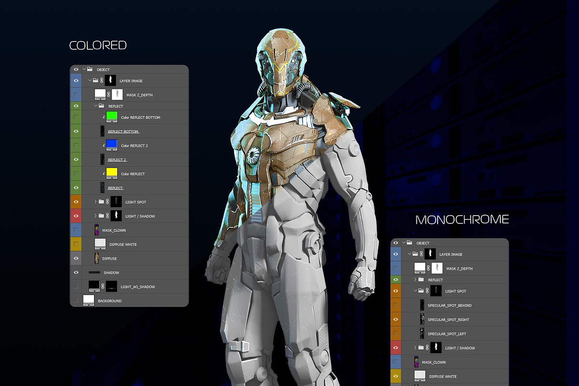Click LIGHT / SHADOW folder icon in Colored panel

pyautogui.click(x=101, y=216)
